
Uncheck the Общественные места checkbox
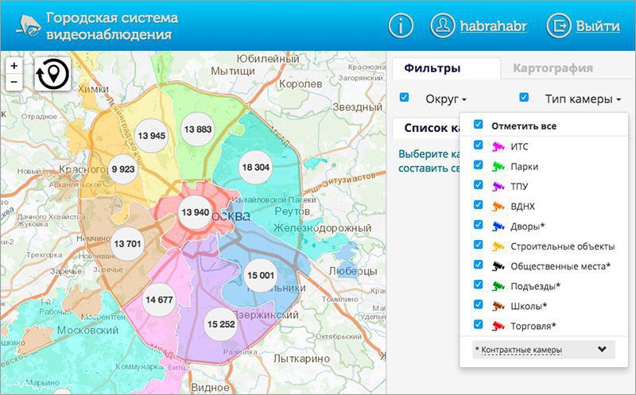(x=479, y=265)
